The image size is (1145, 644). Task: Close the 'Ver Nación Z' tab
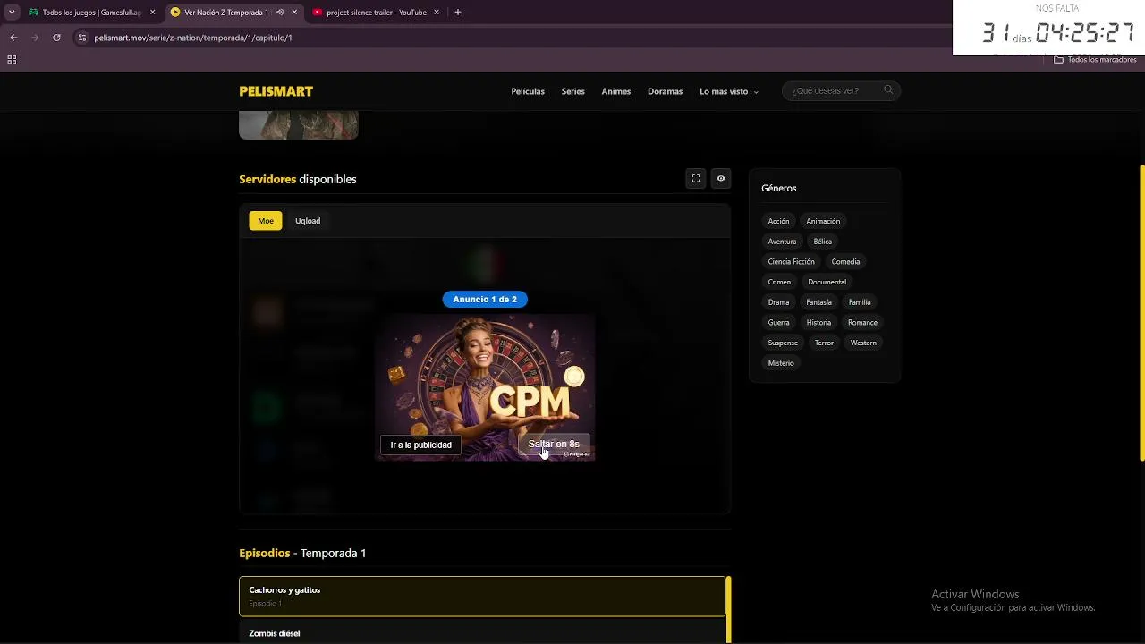click(294, 13)
